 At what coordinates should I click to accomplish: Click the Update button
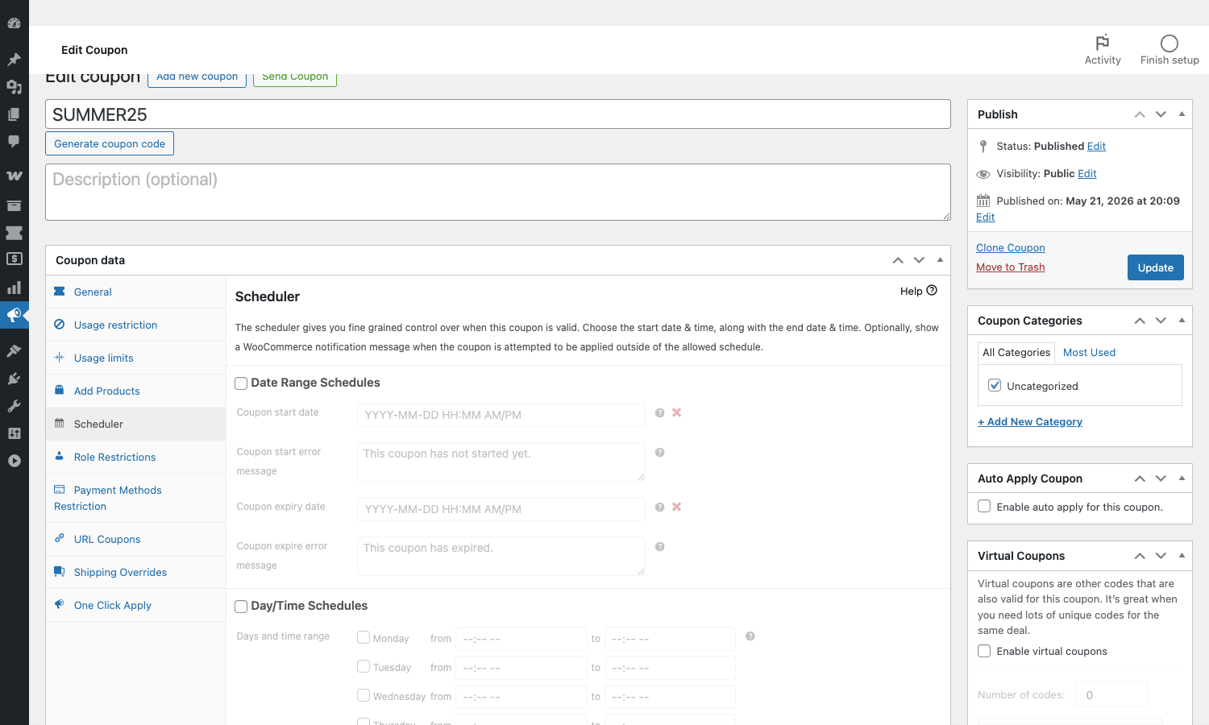point(1155,267)
